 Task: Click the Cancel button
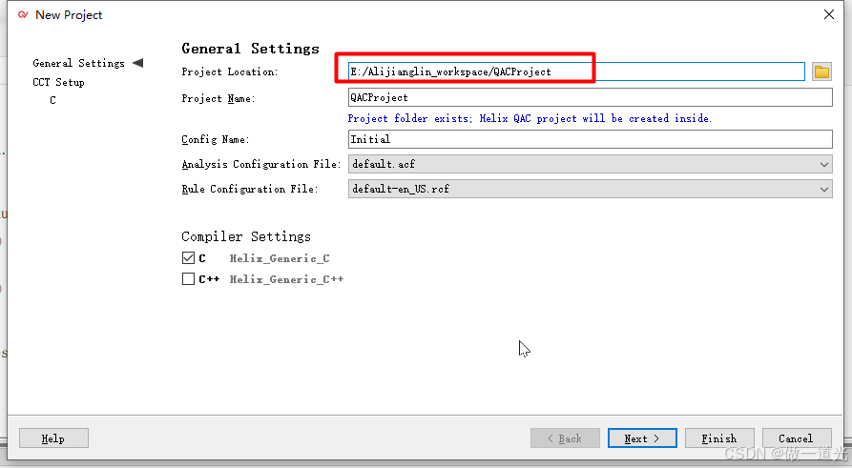click(797, 438)
